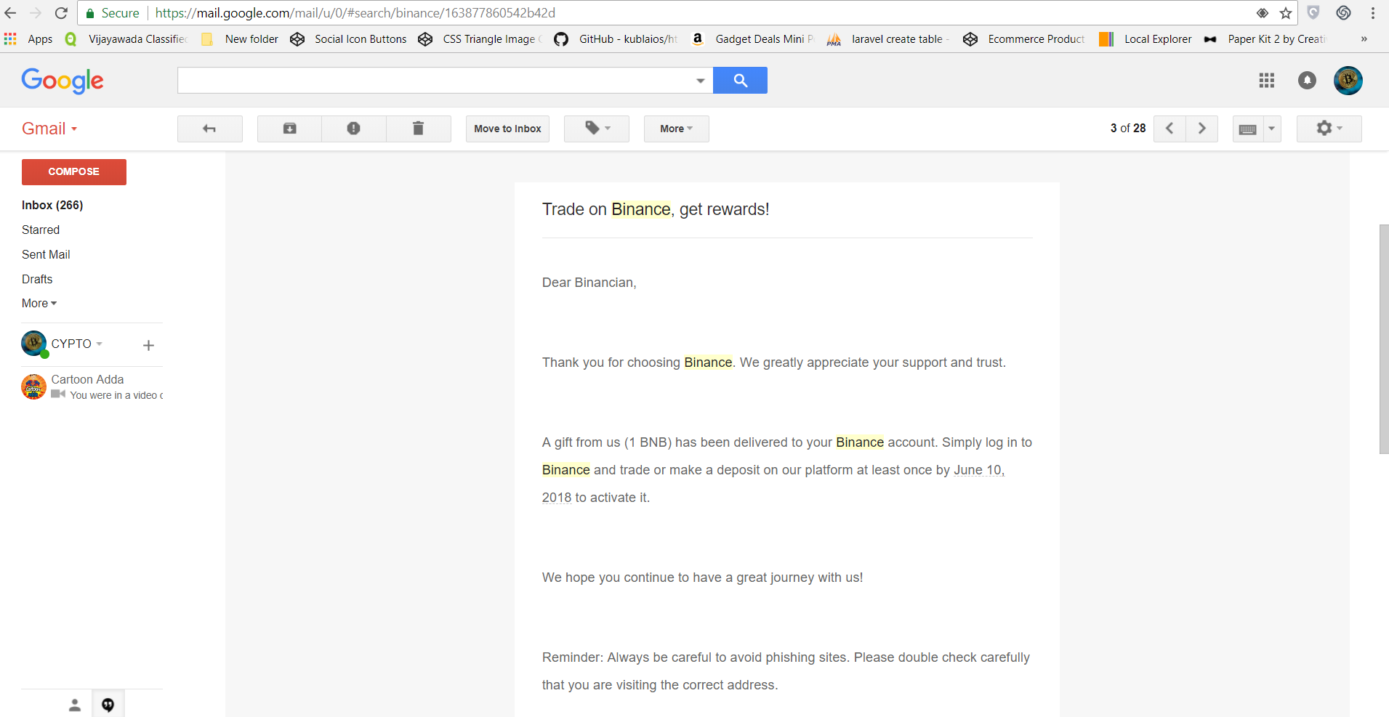The image size is (1389, 717).
Task: Open CYPTO chat status dropdown
Action: (77, 344)
